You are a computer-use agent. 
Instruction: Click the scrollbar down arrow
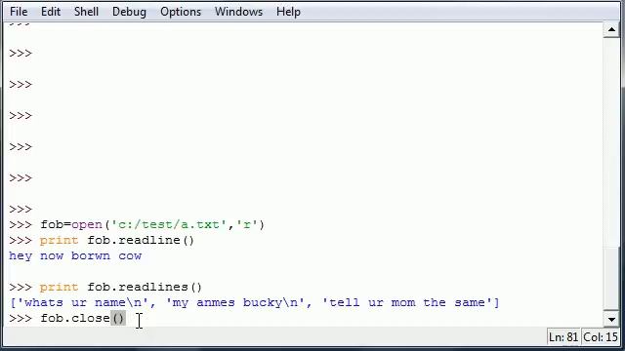[611, 319]
